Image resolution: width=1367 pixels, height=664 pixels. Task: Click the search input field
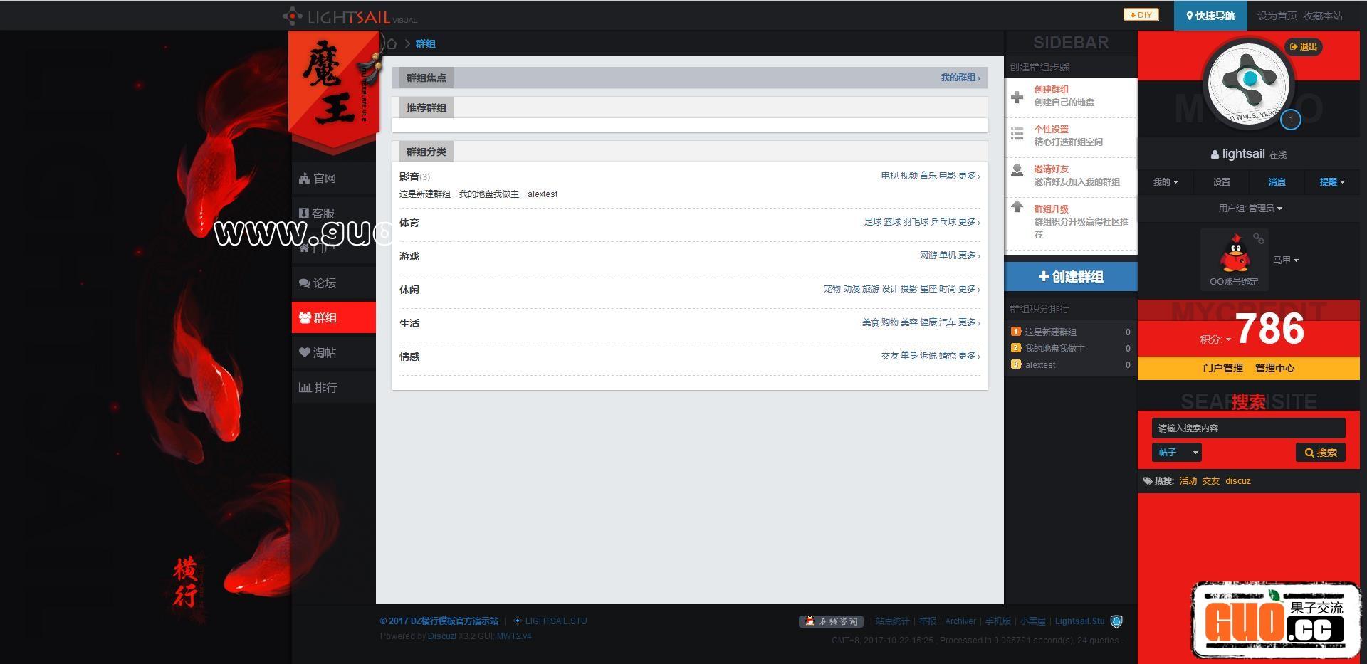pyautogui.click(x=1247, y=428)
